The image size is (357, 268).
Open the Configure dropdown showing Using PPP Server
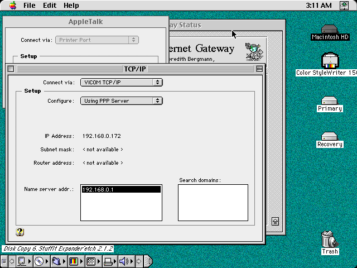(x=122, y=100)
